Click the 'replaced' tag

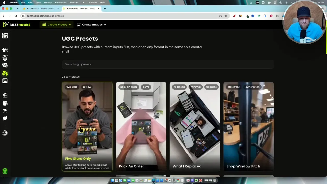(x=179, y=87)
